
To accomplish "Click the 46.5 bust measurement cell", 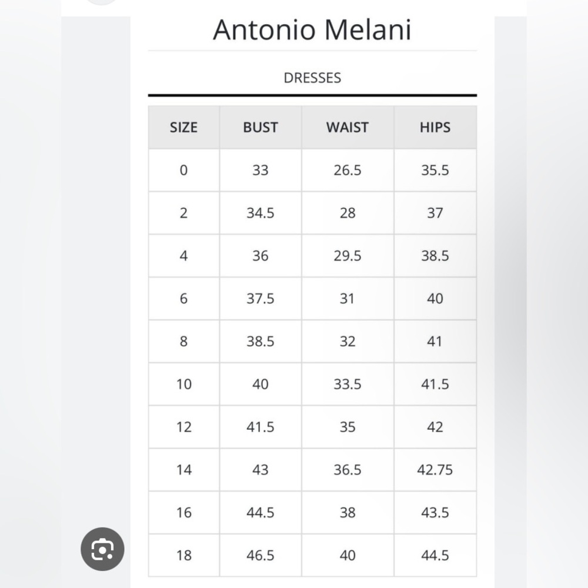I will pos(260,555).
